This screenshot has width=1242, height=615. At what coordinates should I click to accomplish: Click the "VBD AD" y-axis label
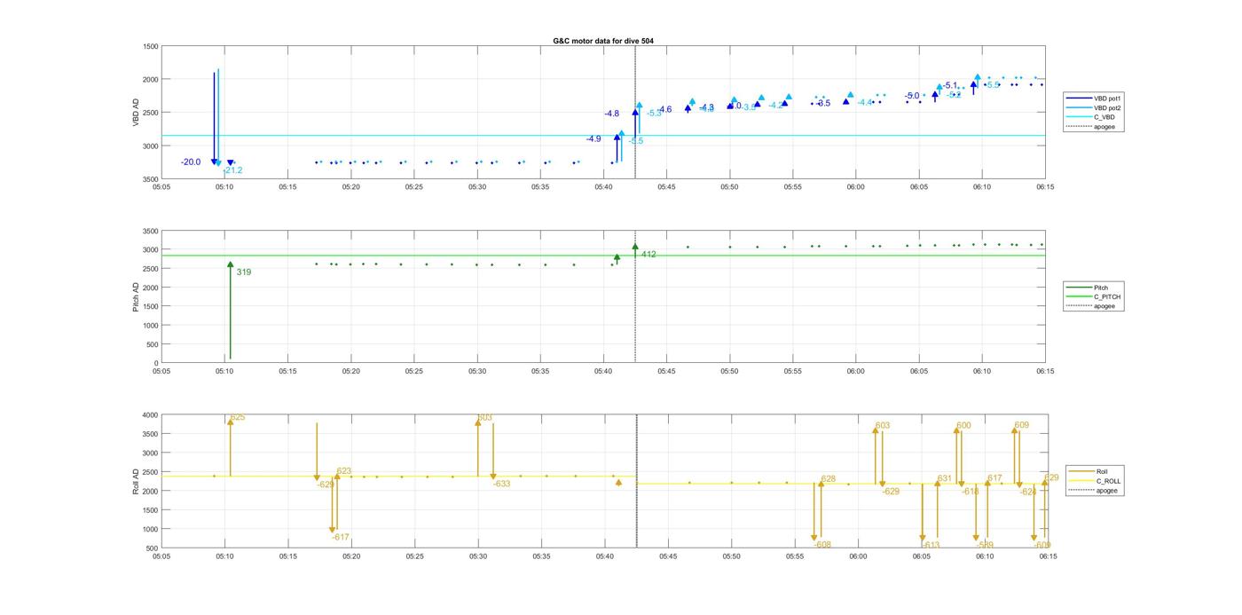137,113
